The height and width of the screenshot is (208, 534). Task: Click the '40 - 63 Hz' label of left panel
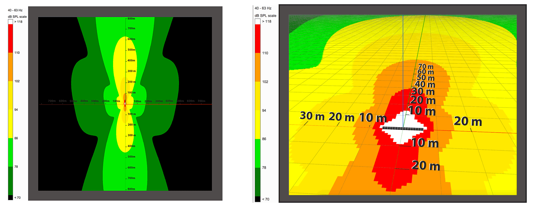pos(15,9)
